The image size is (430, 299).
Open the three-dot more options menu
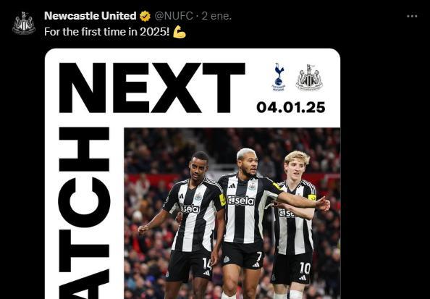(x=412, y=16)
